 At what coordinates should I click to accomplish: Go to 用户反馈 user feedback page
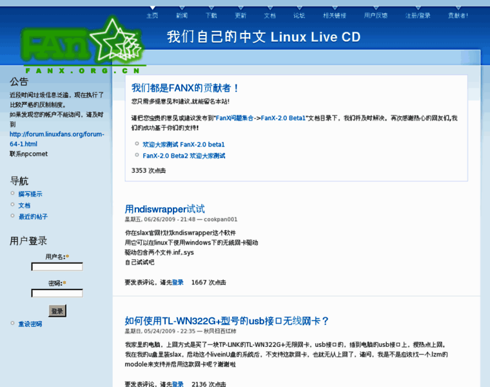pyautogui.click(x=376, y=15)
